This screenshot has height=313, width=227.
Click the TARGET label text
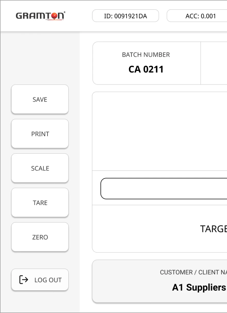[x=214, y=229]
